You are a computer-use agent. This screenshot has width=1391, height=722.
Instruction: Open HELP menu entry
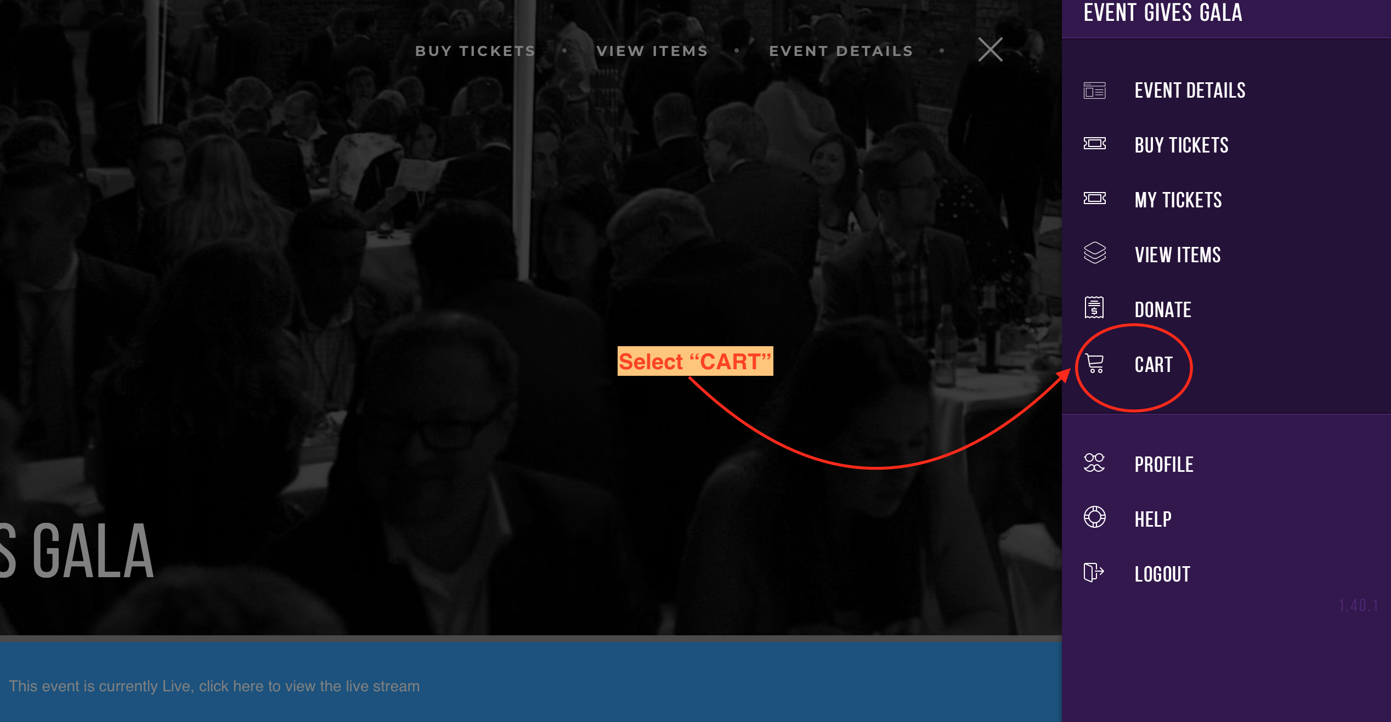[x=1153, y=520]
